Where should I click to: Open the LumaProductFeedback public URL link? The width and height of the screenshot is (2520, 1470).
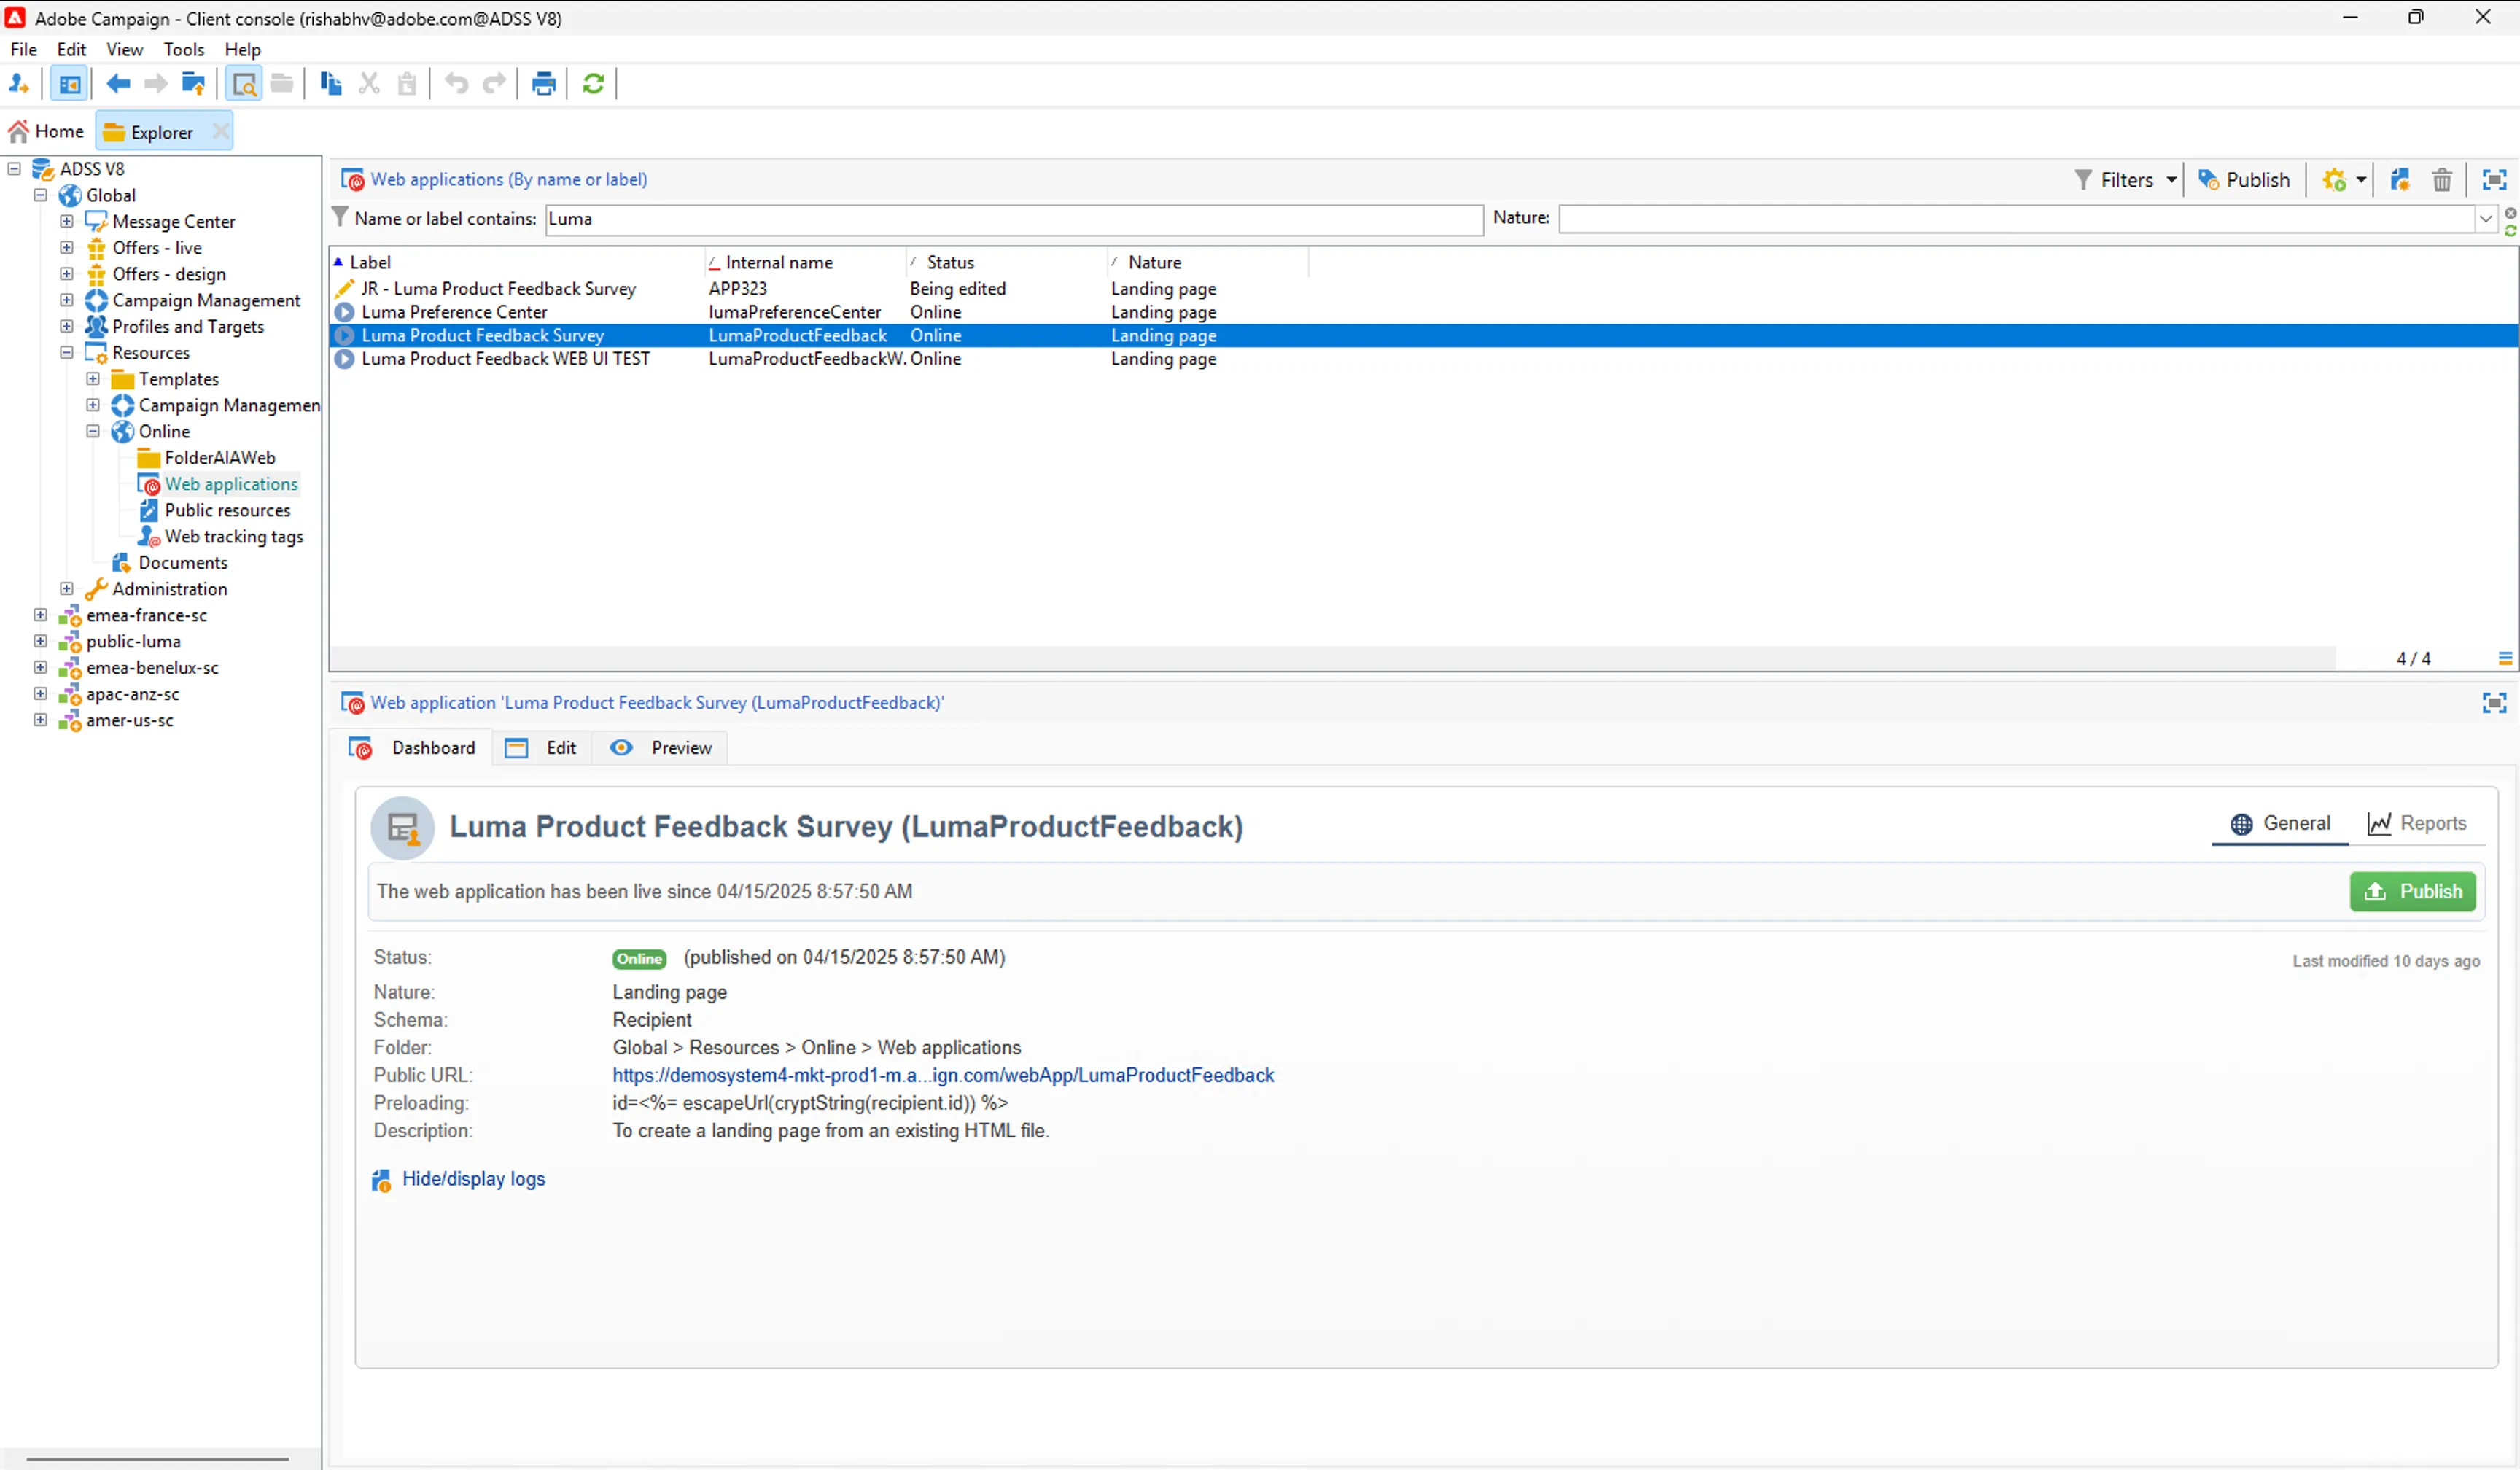point(943,1075)
